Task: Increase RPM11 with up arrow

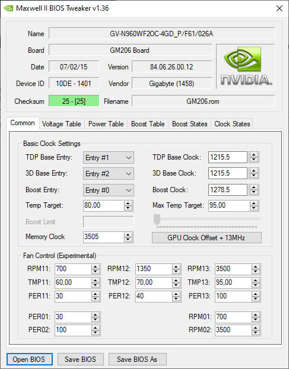Action: coord(96,267)
